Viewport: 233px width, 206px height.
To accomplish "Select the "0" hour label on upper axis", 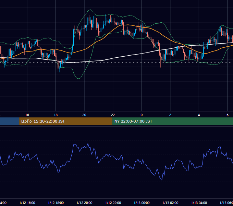I will tap(142, 115).
